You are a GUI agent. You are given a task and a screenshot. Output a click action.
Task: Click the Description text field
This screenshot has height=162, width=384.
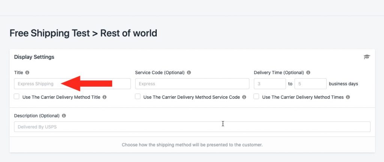click(x=192, y=127)
